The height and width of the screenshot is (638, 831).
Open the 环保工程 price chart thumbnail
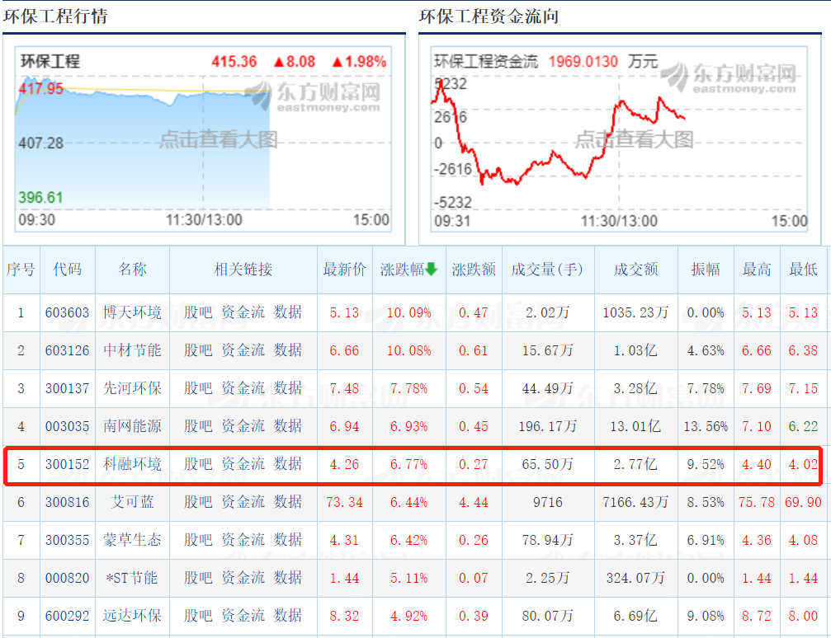(x=203, y=139)
